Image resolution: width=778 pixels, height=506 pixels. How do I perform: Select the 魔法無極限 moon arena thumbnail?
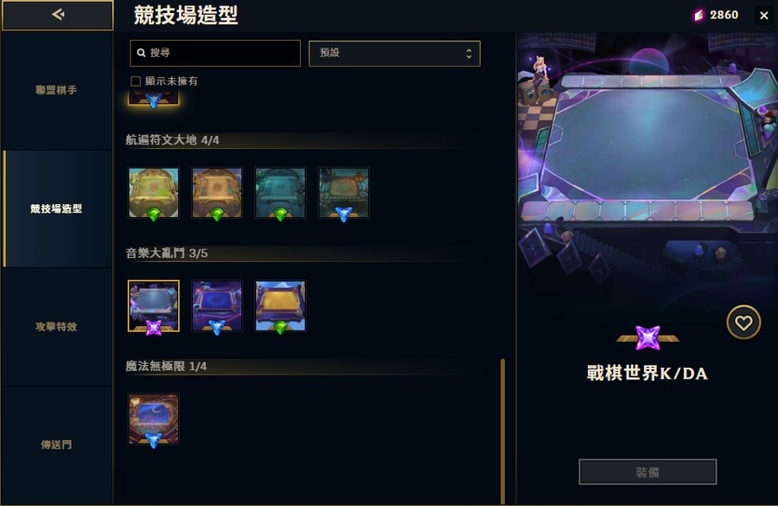coord(154,420)
